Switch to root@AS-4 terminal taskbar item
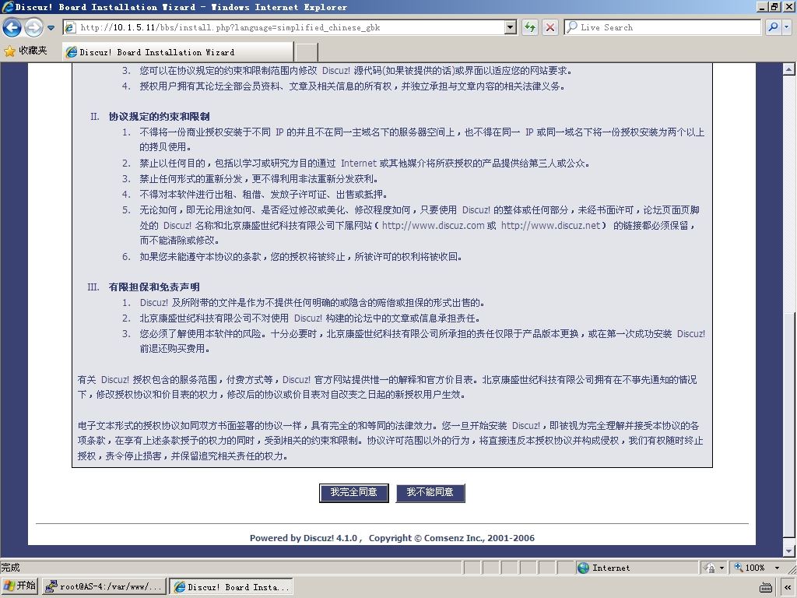 click(x=104, y=587)
